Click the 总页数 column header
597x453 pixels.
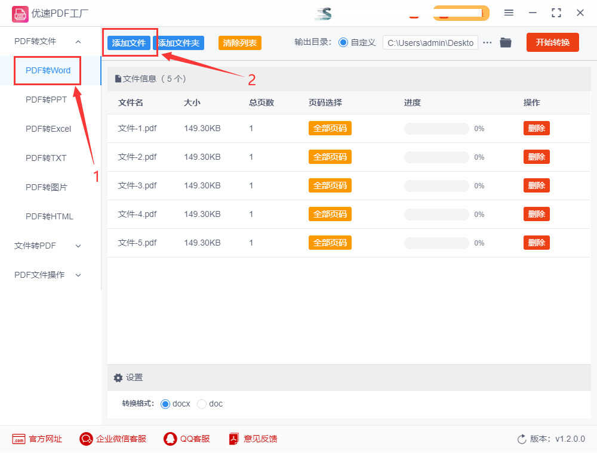(x=261, y=103)
